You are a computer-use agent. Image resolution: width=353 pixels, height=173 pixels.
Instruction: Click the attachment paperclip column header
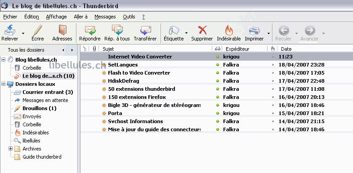click(94, 49)
